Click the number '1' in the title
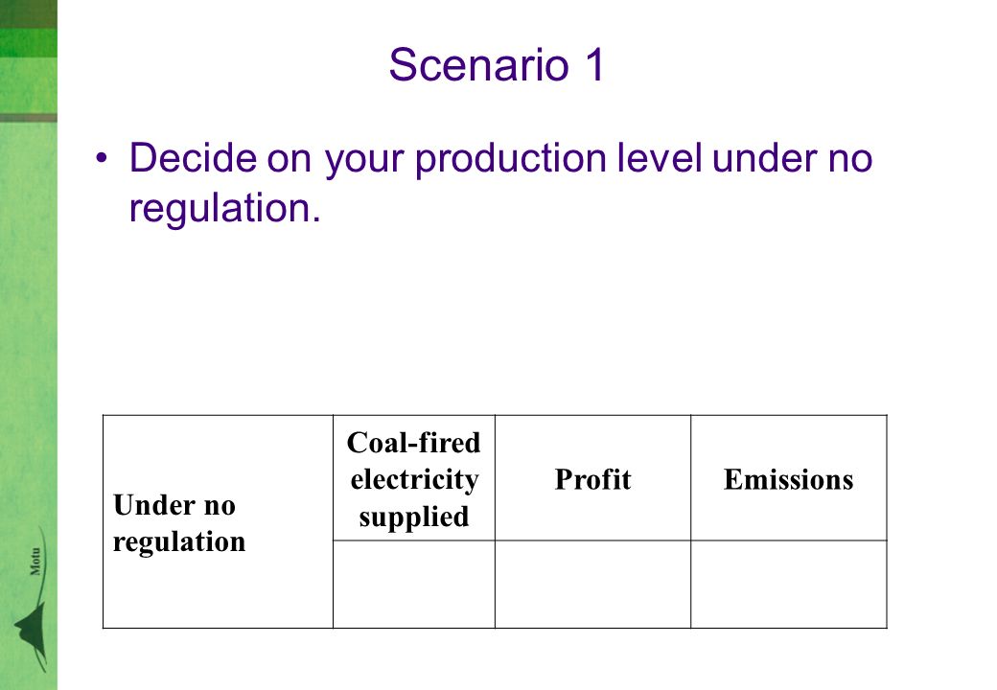 click(x=595, y=65)
